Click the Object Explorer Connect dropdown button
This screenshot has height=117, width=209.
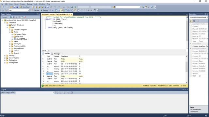5,17
